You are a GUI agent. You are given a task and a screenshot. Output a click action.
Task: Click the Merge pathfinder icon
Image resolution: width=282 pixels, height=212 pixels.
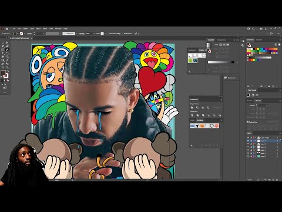pyautogui.click(x=203, y=115)
